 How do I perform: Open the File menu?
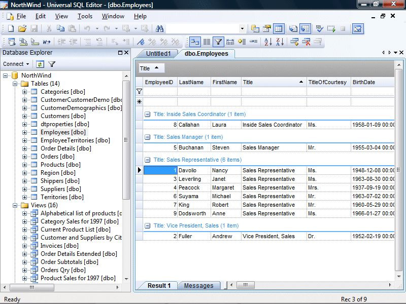pyautogui.click(x=21, y=16)
